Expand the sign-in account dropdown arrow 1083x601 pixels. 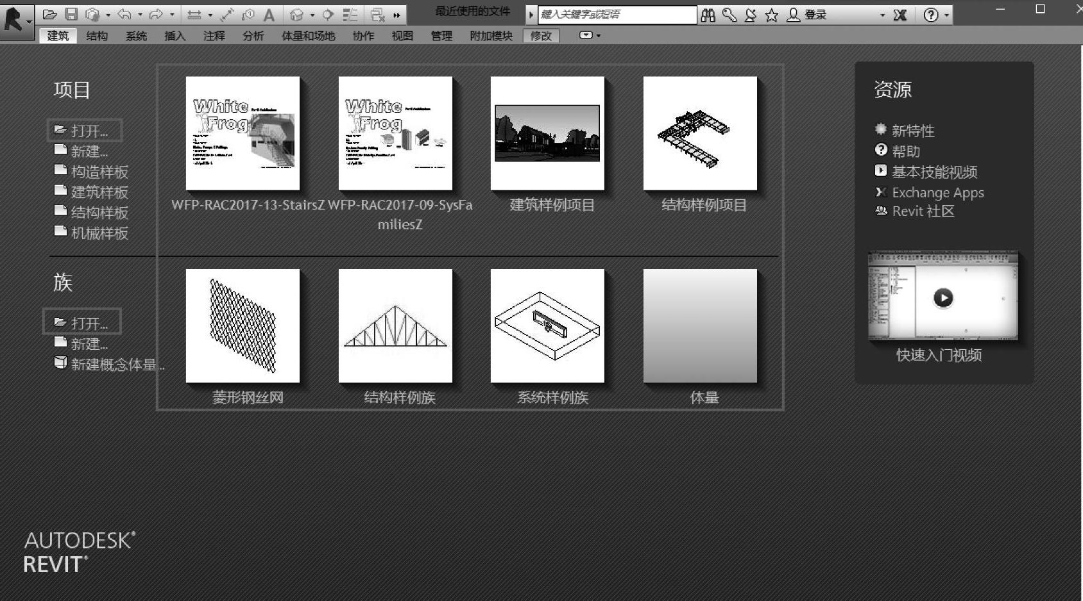click(882, 15)
